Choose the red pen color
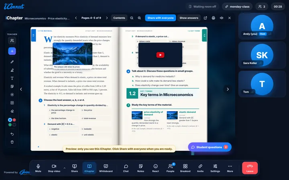The image size is (289, 180). tap(14, 120)
